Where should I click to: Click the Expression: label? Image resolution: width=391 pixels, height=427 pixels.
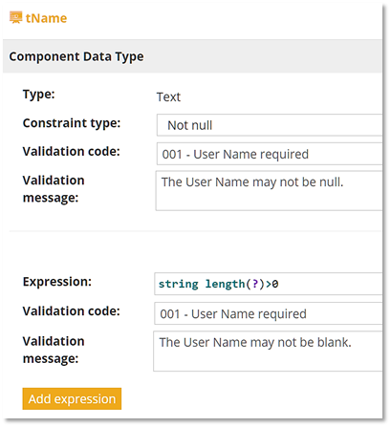(57, 282)
